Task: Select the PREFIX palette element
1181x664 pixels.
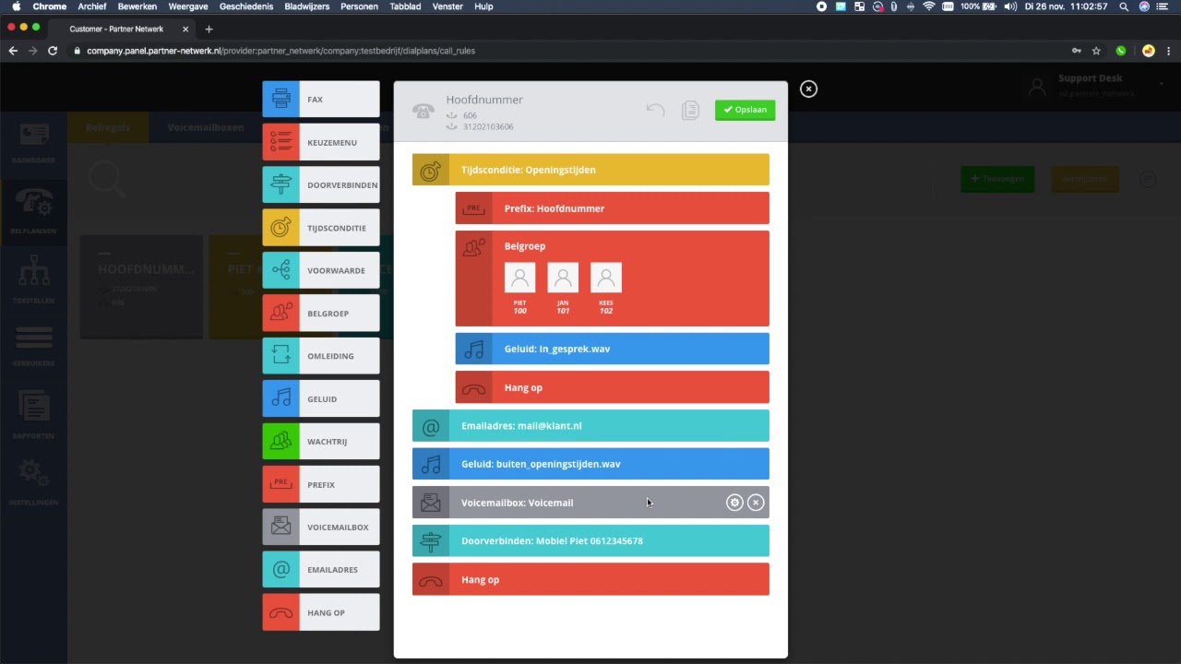Action: click(x=320, y=484)
